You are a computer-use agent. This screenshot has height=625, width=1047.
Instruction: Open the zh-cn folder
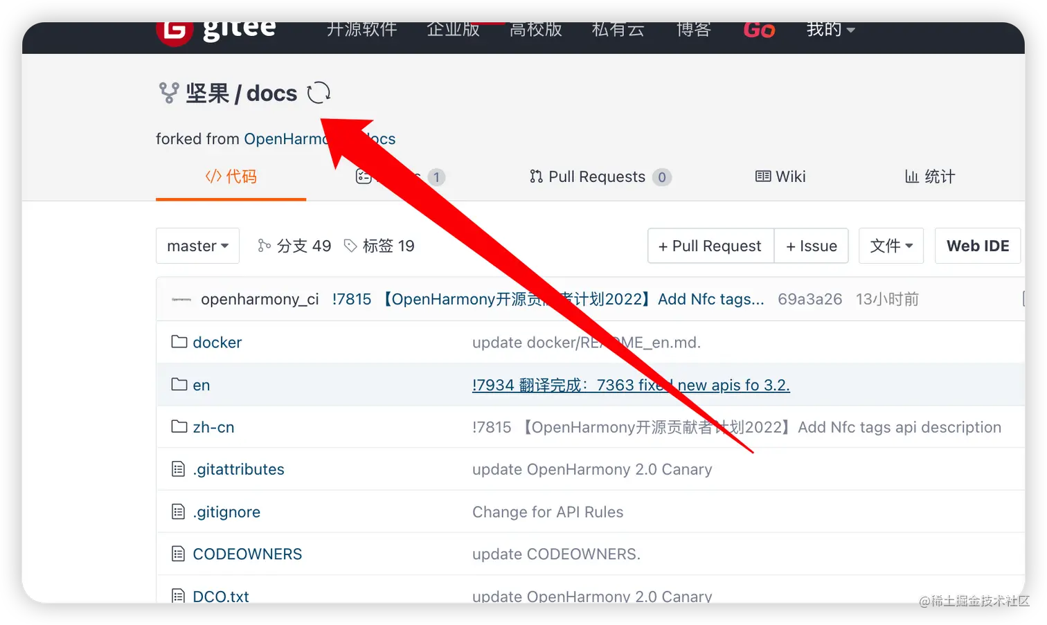(213, 427)
